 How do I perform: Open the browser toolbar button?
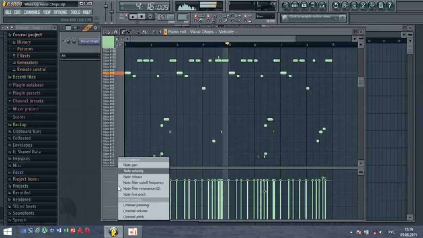313,6
